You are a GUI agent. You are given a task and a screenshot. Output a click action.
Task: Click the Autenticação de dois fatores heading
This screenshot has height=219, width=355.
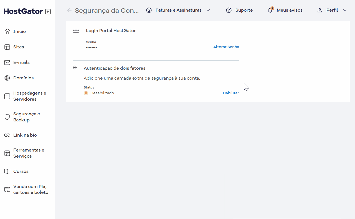coord(115,68)
